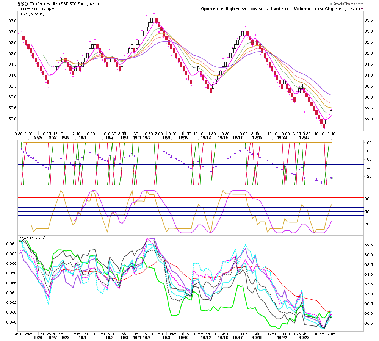
Task: Click the Volume 10.1M readout
Action: click(x=308, y=9)
